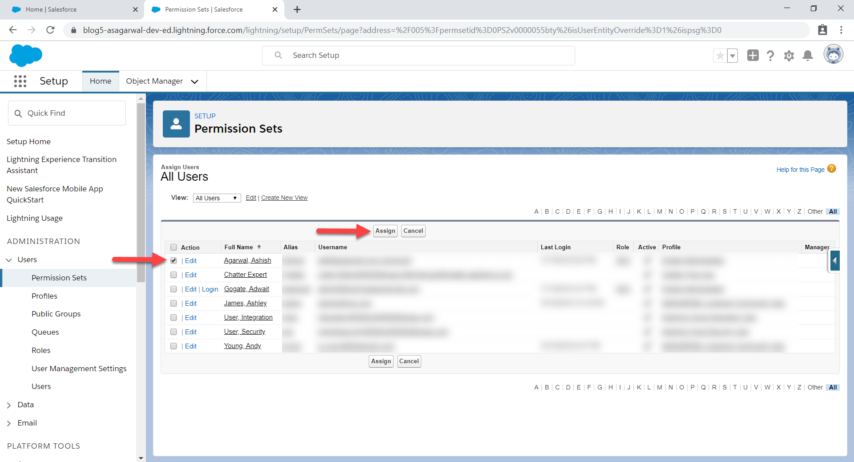Check the Chatter Expert checkbox
The height and width of the screenshot is (462, 854).
coord(173,275)
